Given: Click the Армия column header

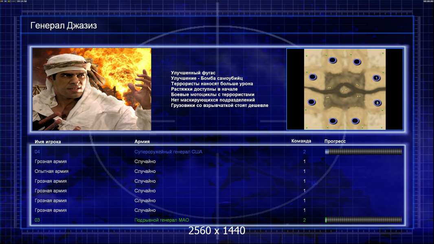Looking at the screenshot, I should coord(142,142).
